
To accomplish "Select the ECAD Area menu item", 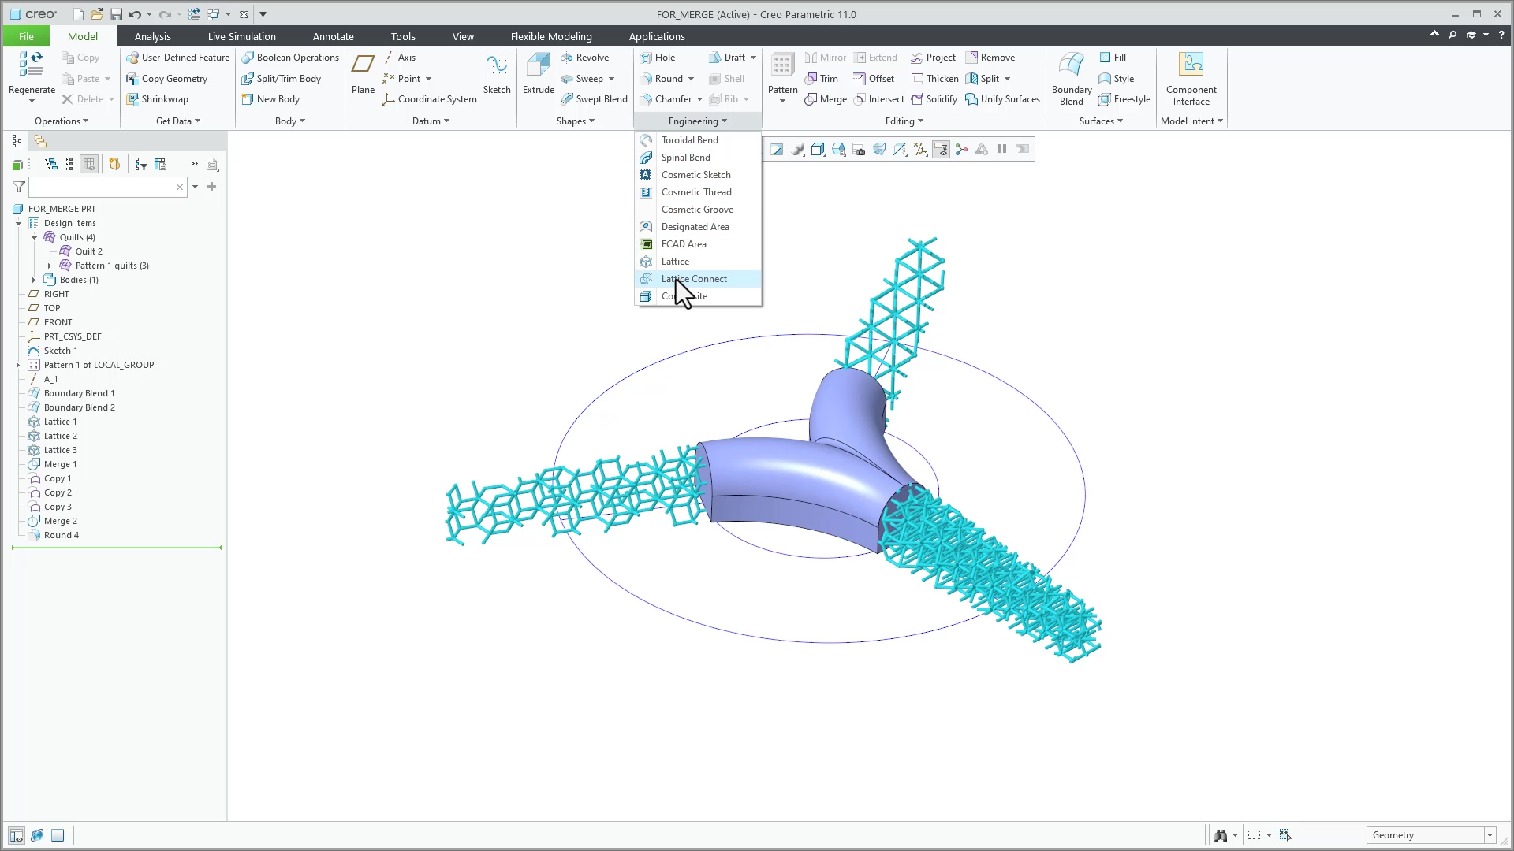I will tap(698, 244).
